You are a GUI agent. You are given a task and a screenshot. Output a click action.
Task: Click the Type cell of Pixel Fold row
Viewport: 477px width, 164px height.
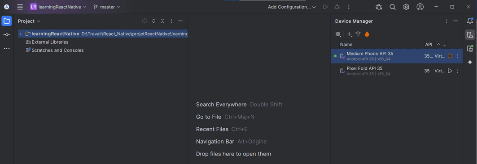coord(440,71)
